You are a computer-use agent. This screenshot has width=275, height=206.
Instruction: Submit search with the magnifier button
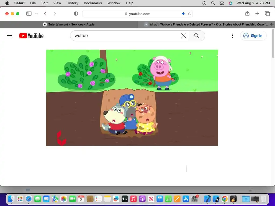click(196, 36)
